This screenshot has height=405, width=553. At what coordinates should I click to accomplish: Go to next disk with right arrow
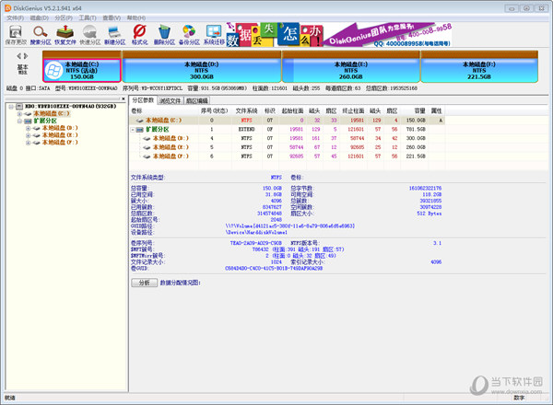(26, 55)
